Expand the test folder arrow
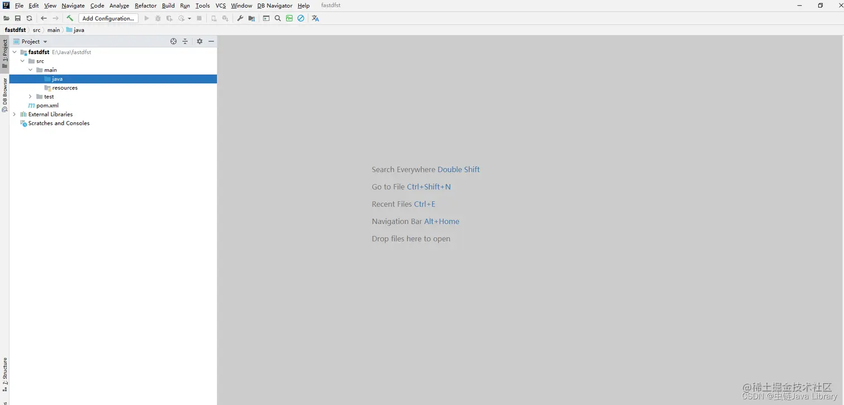The height and width of the screenshot is (405, 844). point(30,97)
